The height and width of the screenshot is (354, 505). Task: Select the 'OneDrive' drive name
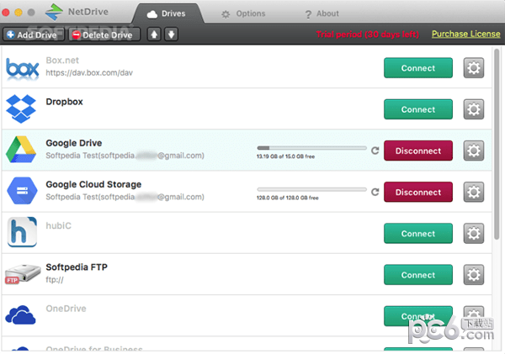click(x=66, y=309)
